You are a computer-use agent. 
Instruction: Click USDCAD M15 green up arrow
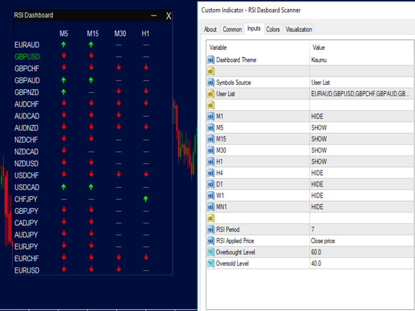[x=91, y=187]
